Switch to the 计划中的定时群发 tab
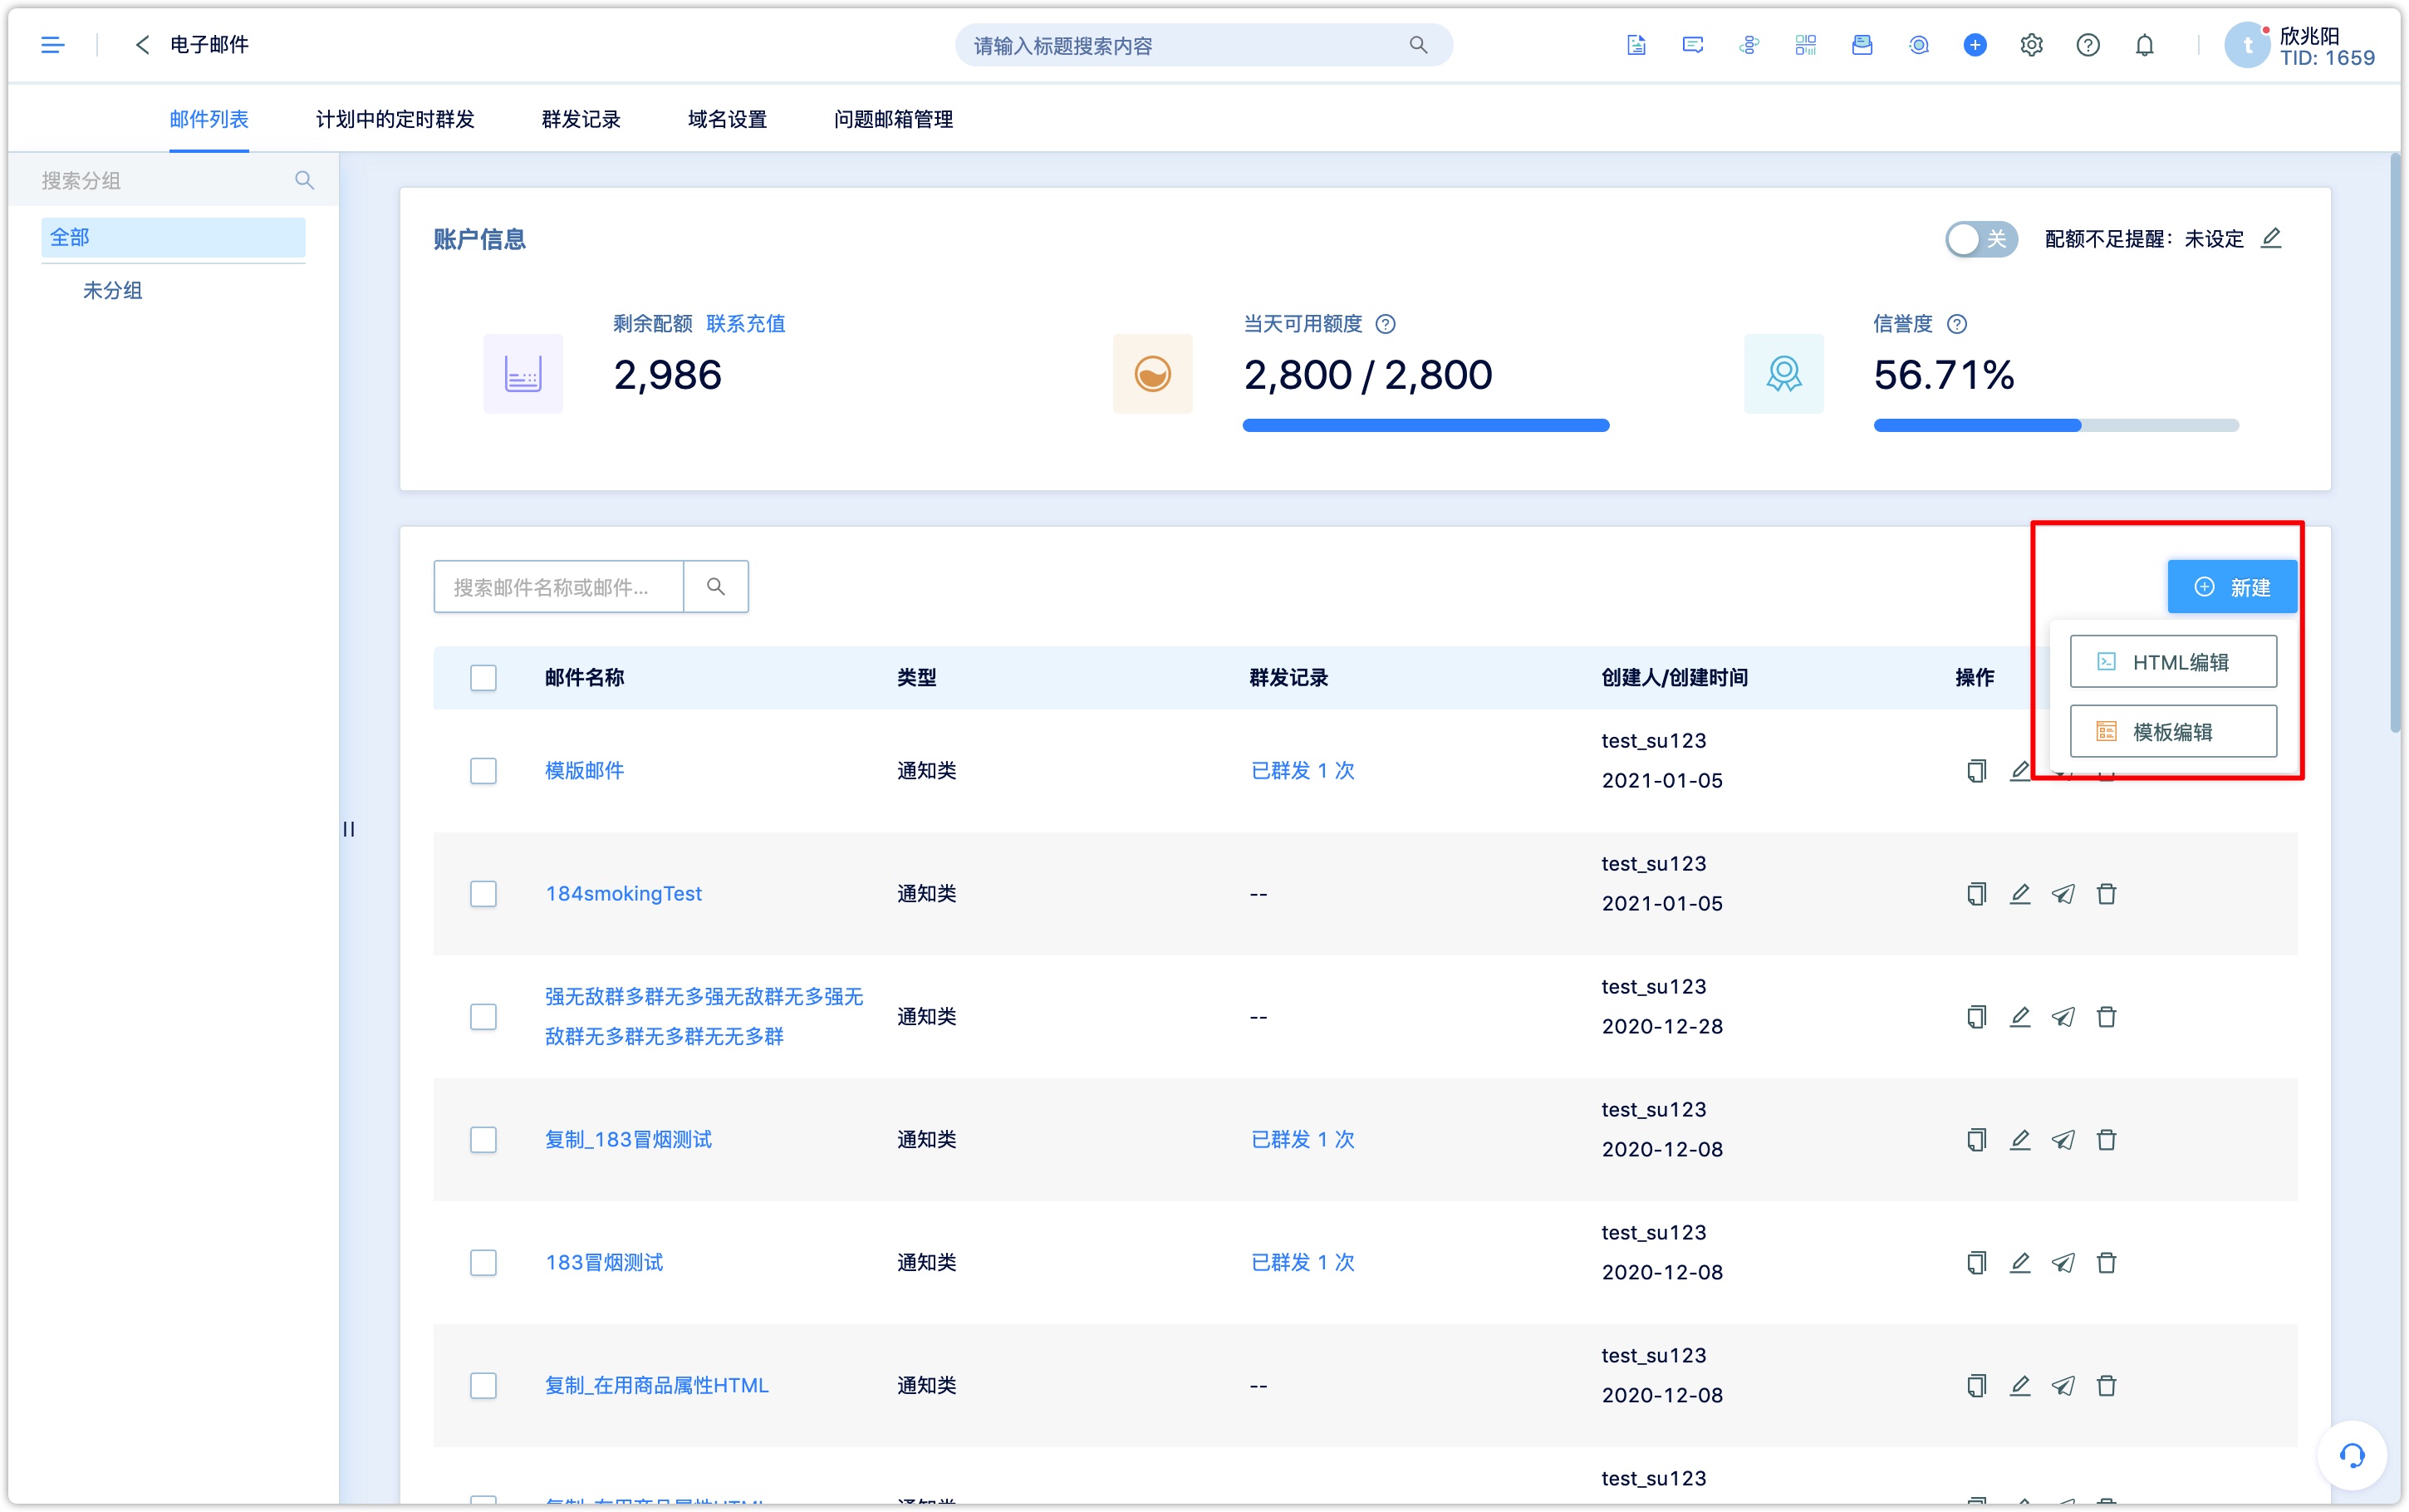The image size is (2409, 1512). coord(395,119)
